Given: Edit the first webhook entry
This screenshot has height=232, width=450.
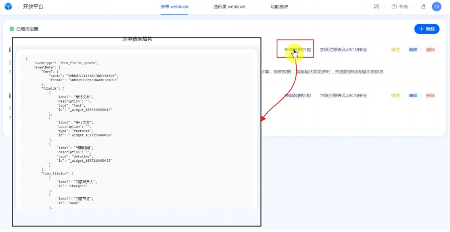Looking at the screenshot, I should pyautogui.click(x=413, y=50).
